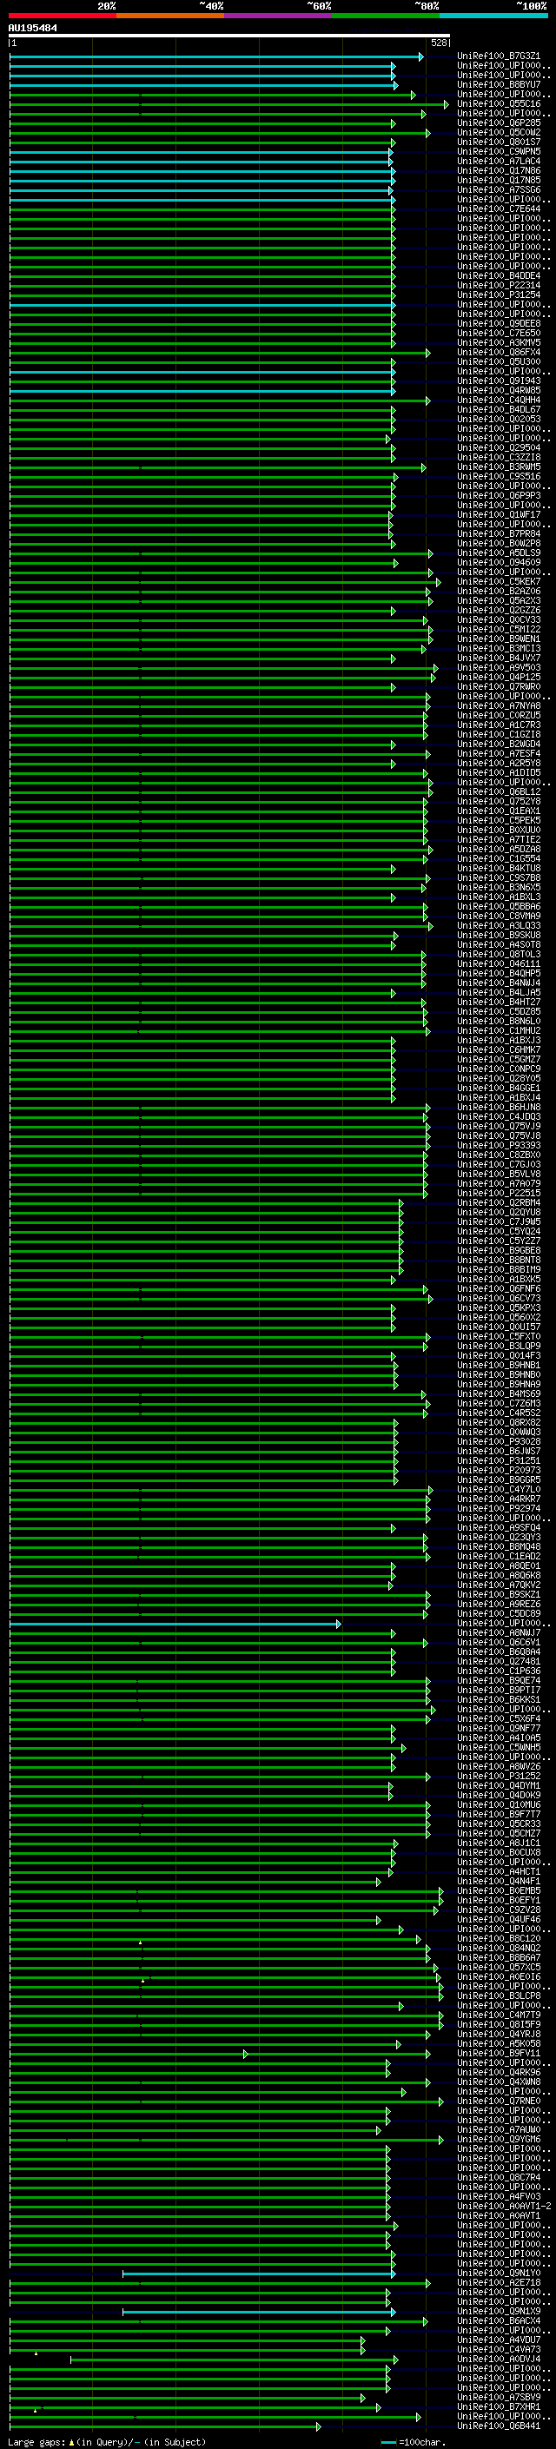Click the purple ~60% identity color segment
Image resolution: width=556 pixels, height=2449 pixels.
point(279,16)
